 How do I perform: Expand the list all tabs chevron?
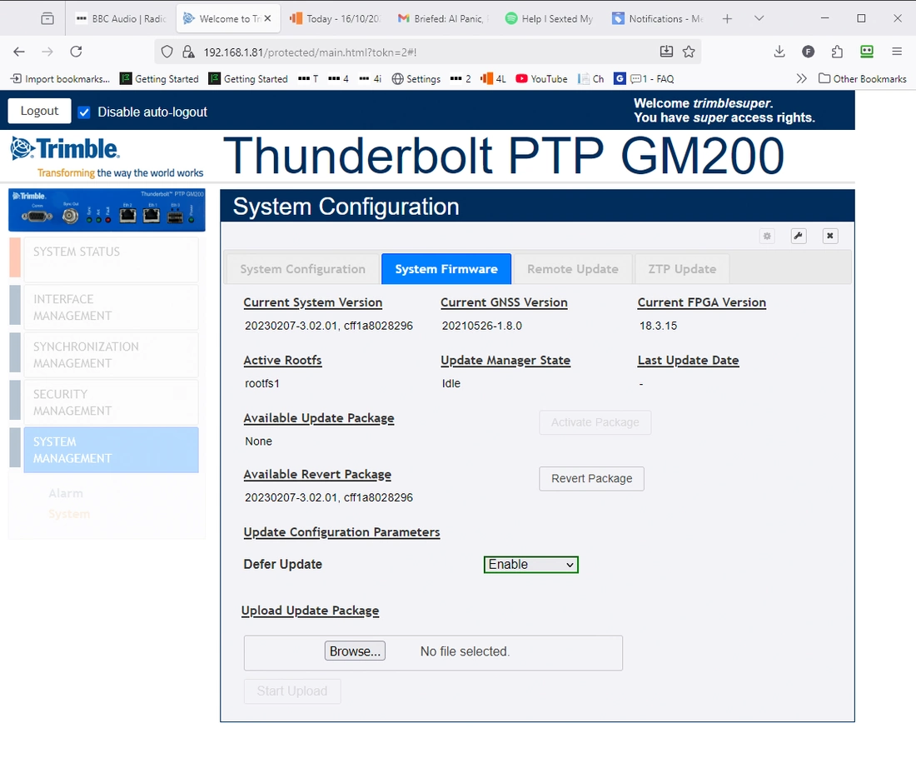coord(759,18)
